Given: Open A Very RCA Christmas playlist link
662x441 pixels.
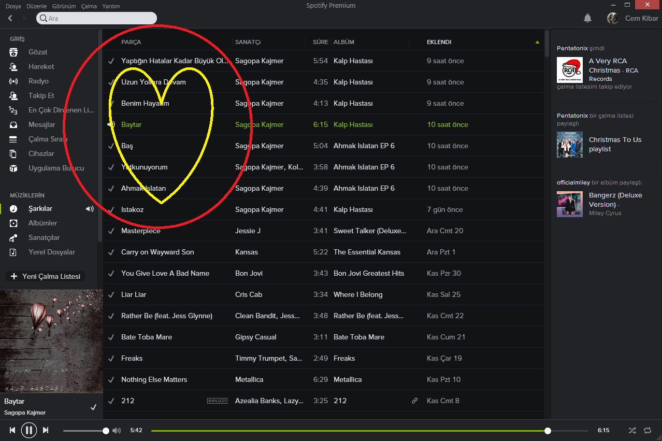Looking at the screenshot, I should (x=613, y=70).
